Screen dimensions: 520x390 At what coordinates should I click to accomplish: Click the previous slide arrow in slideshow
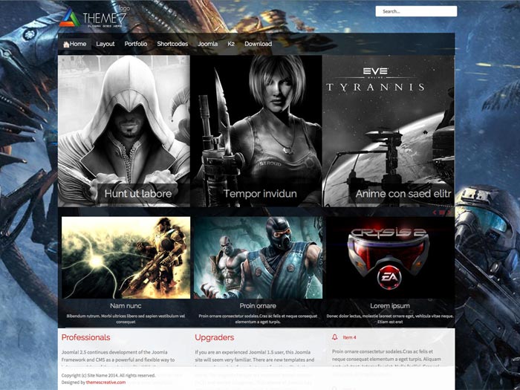(435, 212)
